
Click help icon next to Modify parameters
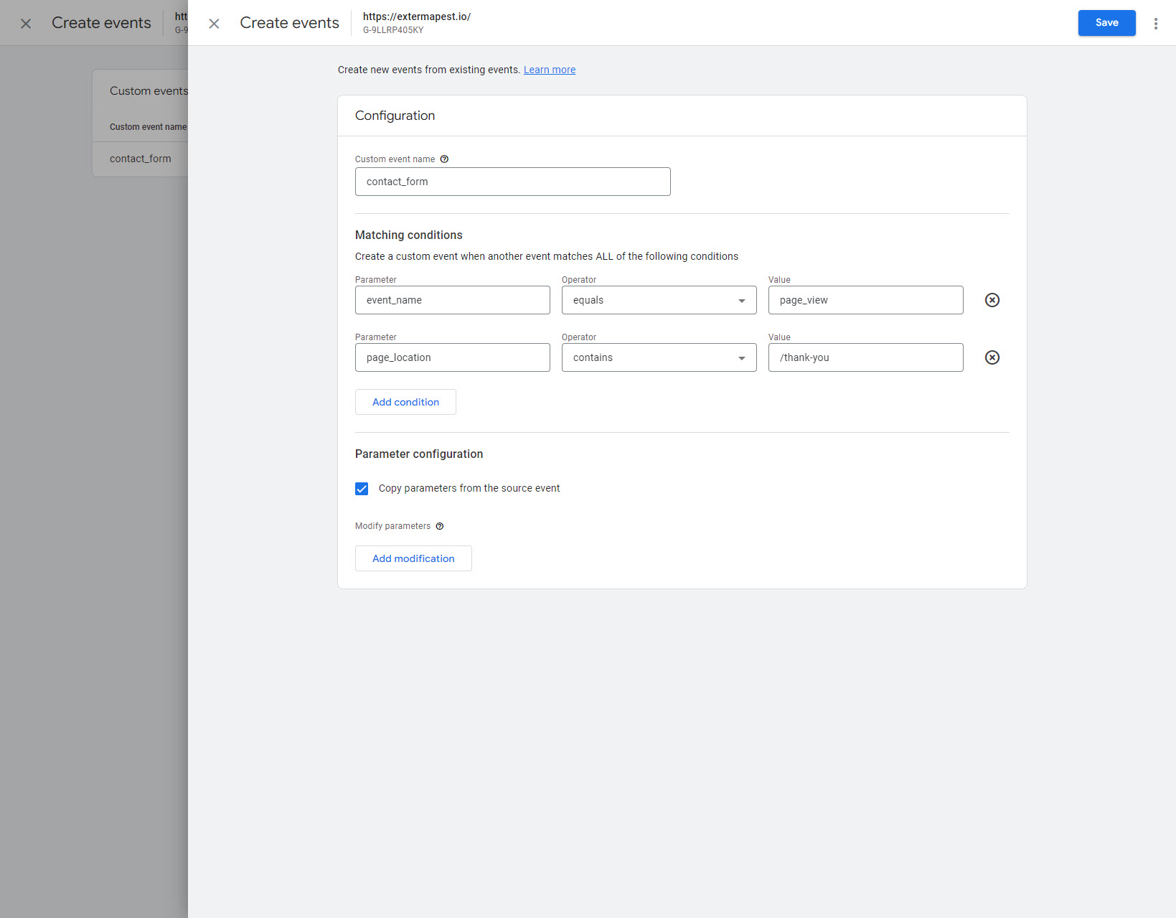tap(440, 526)
